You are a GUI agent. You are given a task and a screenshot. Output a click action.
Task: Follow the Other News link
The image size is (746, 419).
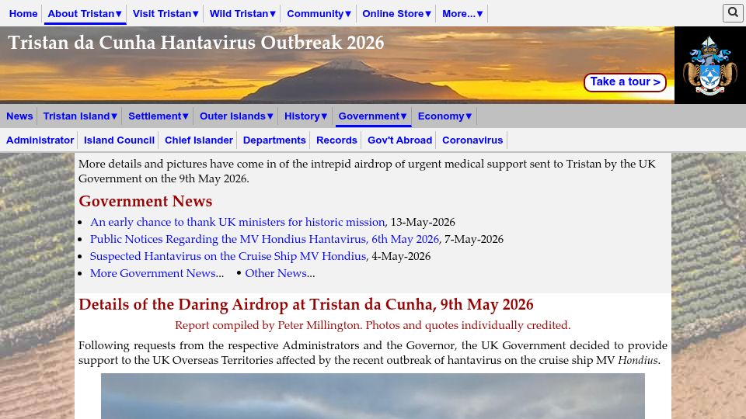point(276,274)
